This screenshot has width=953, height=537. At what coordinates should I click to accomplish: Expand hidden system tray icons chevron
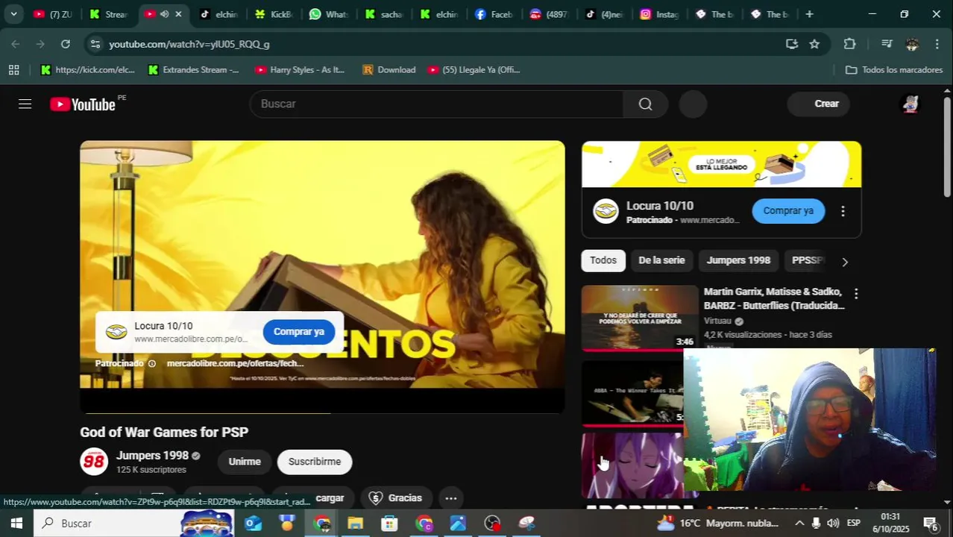[x=799, y=523]
